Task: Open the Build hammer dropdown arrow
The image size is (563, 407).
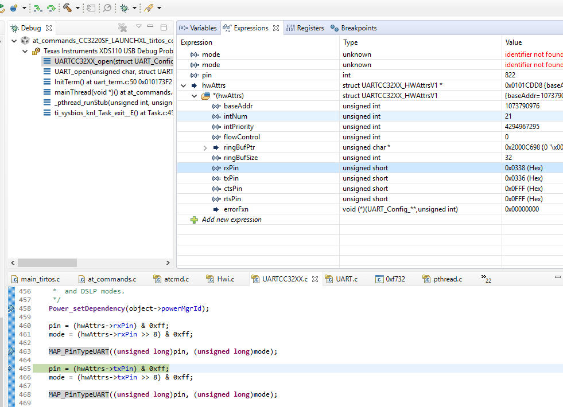Action: click(x=77, y=8)
